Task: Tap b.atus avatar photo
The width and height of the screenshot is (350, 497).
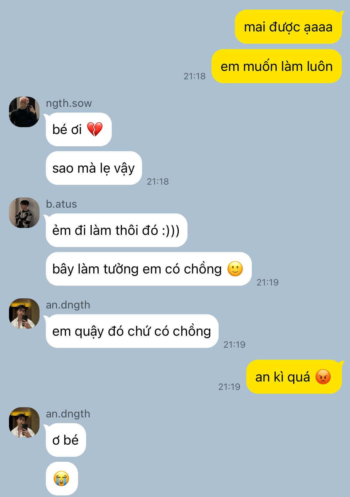Action: point(24,212)
